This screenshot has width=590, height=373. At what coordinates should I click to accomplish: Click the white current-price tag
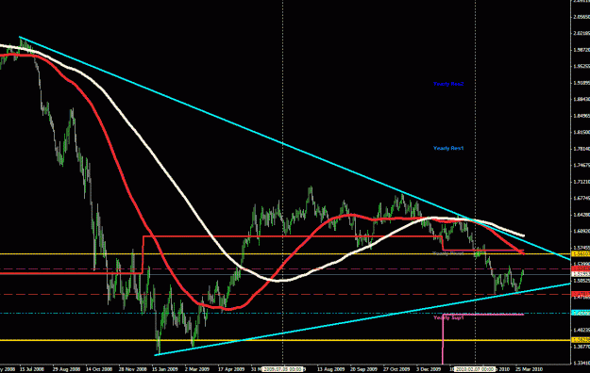tap(581, 274)
